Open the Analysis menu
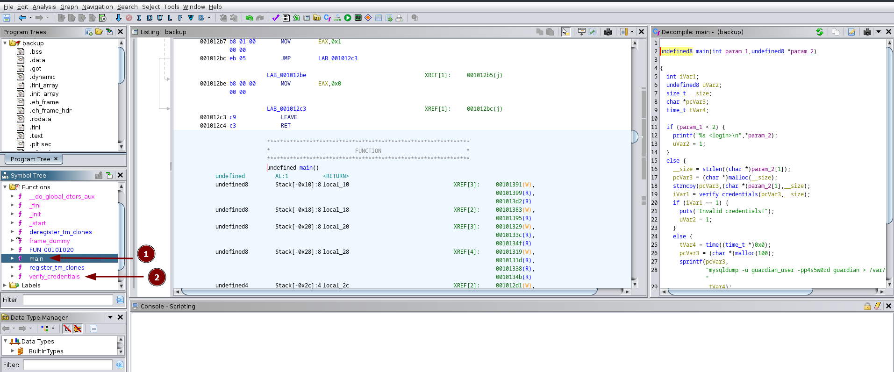 pos(44,7)
